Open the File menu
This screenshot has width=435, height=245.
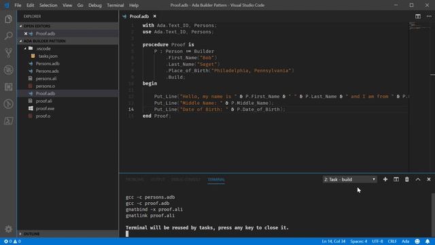(18, 5)
